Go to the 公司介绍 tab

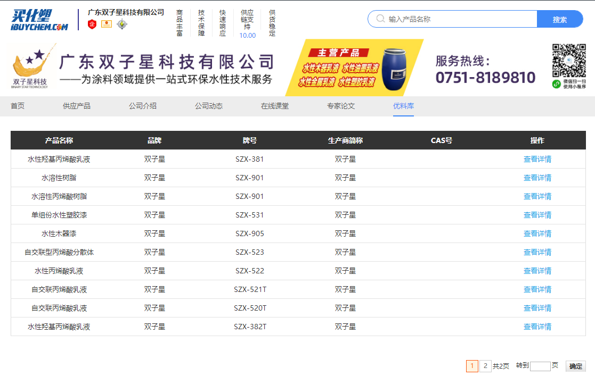click(x=143, y=106)
